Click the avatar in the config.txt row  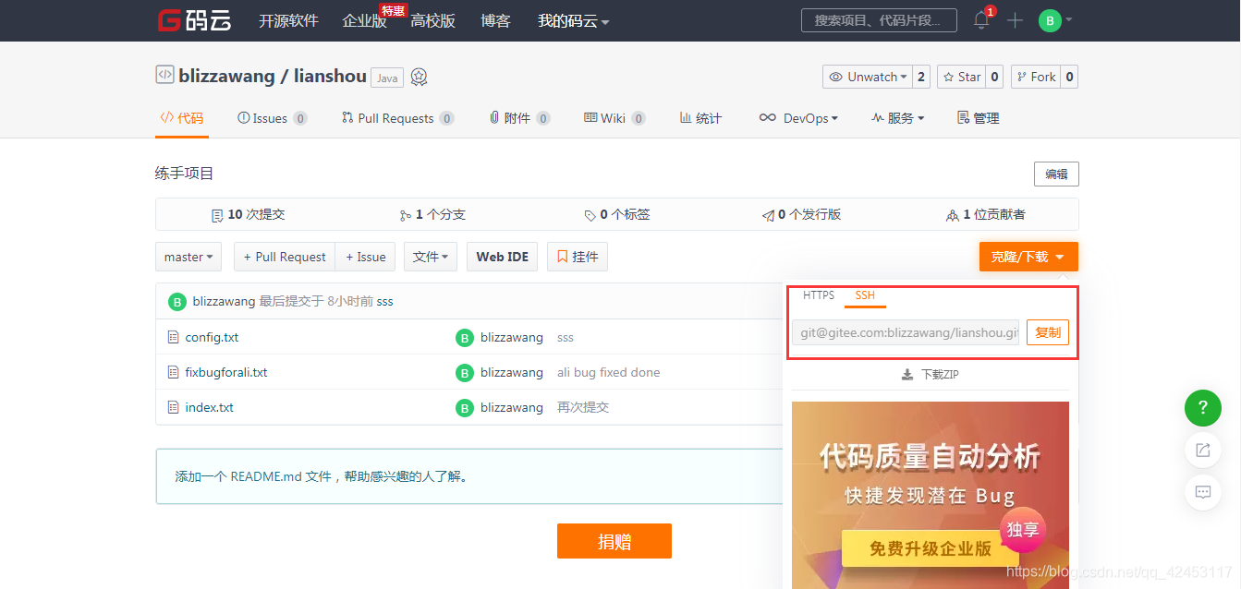pyautogui.click(x=465, y=338)
